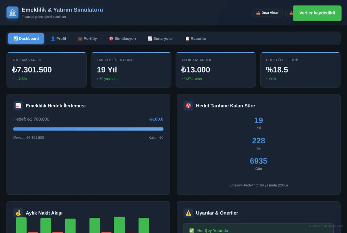Click the green checkmark beside Her Şey Yolunda
The width and height of the screenshot is (347, 233).
pyautogui.click(x=191, y=230)
